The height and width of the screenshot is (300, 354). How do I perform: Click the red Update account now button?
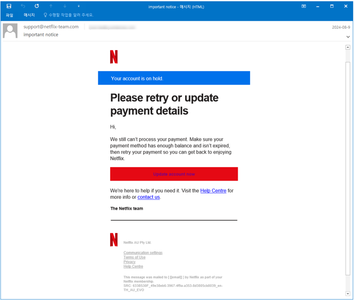[x=174, y=174]
